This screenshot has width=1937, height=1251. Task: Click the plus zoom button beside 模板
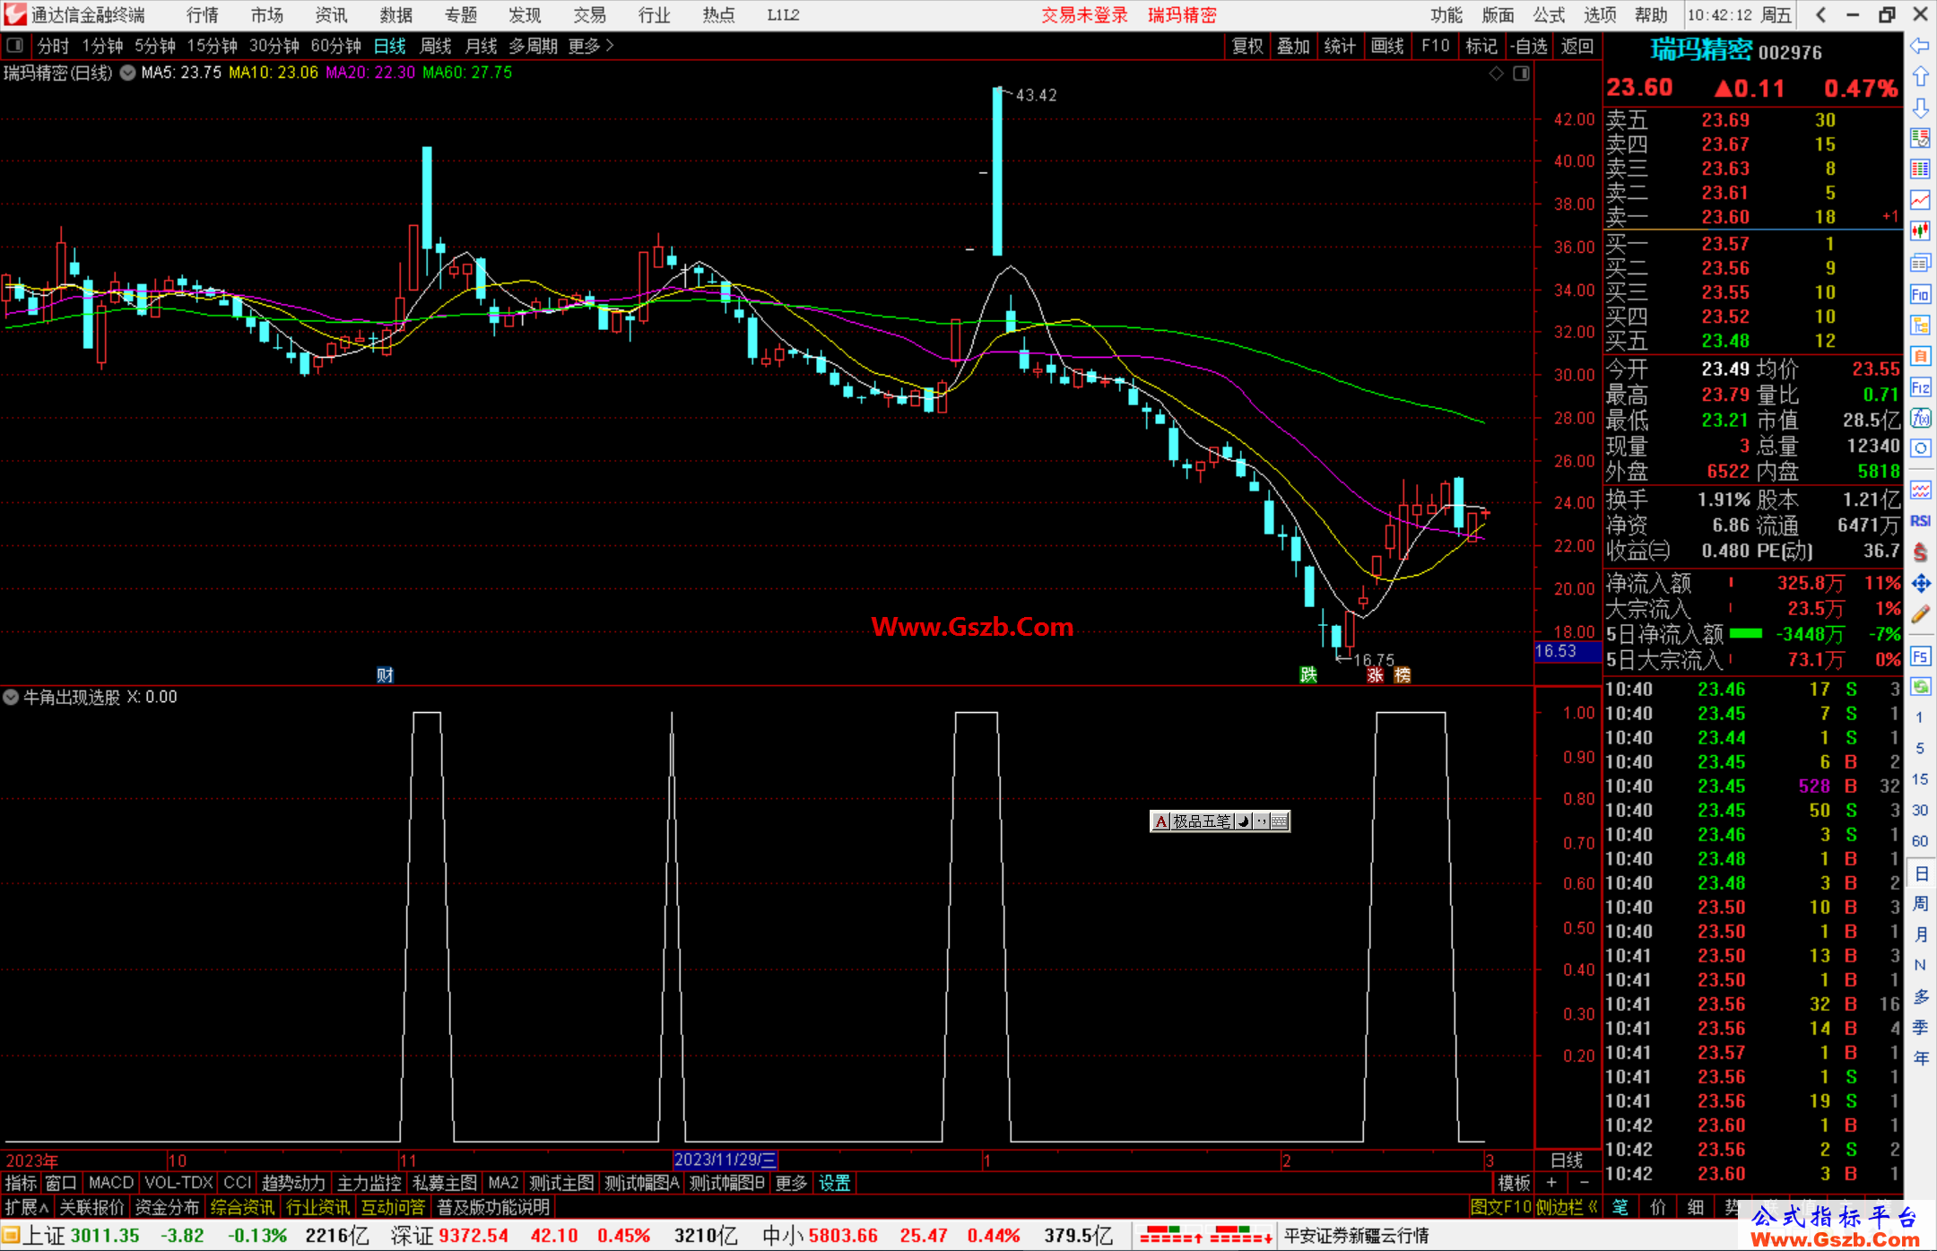click(x=1551, y=1183)
